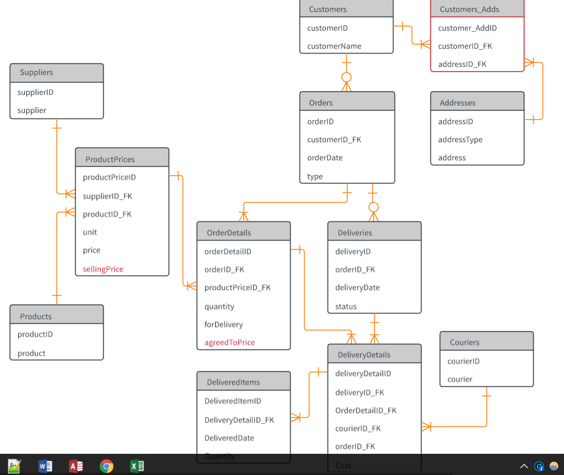Viewport: 564px width, 475px height.
Task: Select the forDelivery field
Action: tap(223, 325)
